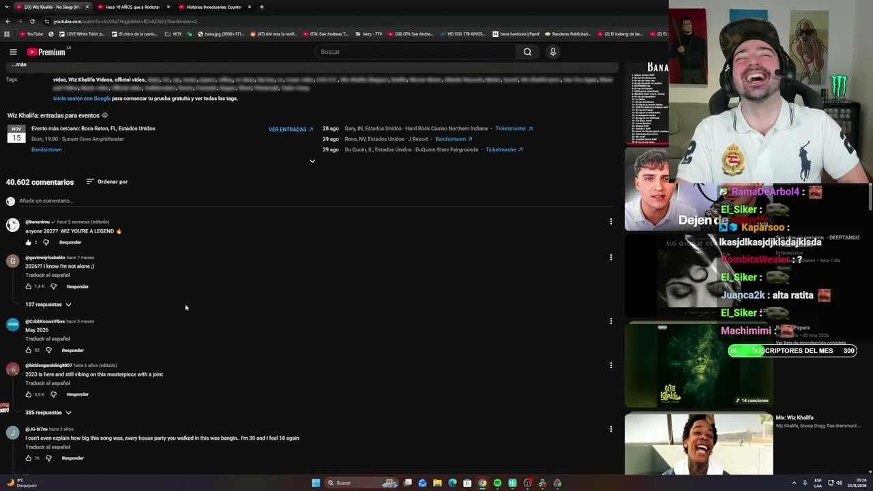
Task: Click 'Inicia sesión con Google' link
Action: (82, 99)
